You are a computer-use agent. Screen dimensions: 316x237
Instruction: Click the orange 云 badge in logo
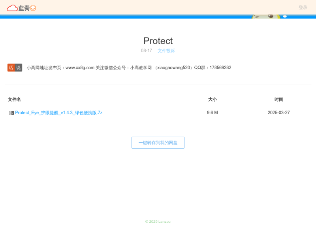[33, 8]
